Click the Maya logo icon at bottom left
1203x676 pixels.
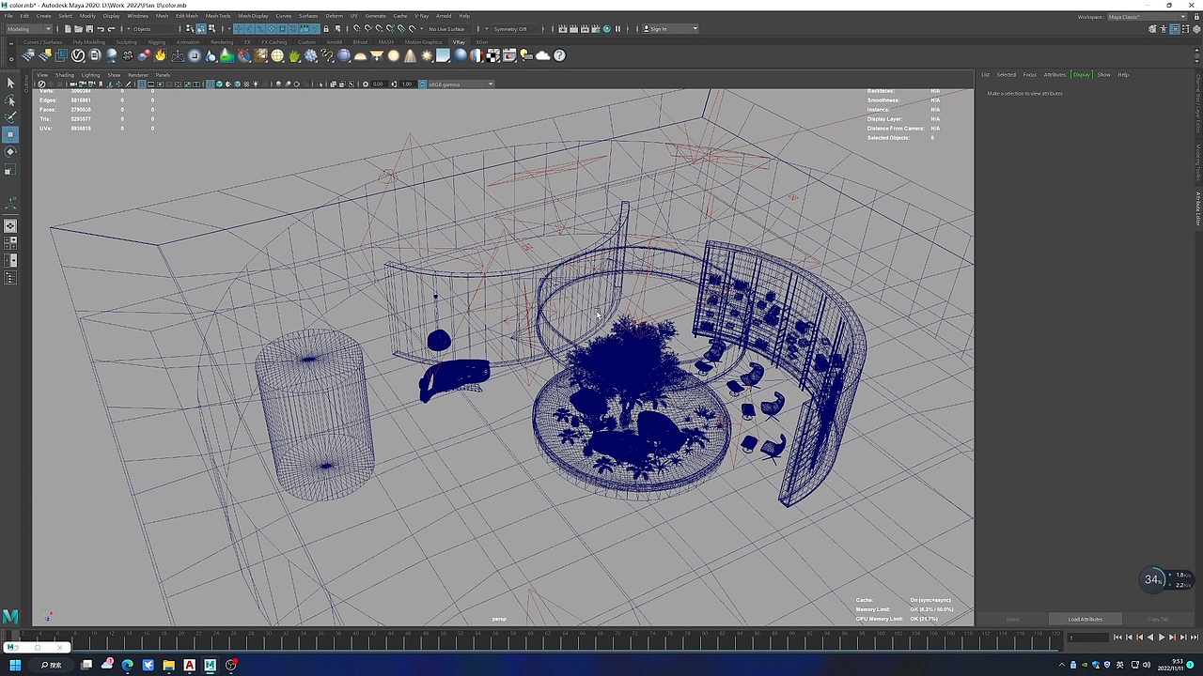[10, 617]
